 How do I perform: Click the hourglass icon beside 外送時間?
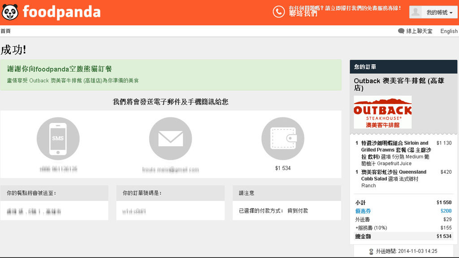point(371,252)
